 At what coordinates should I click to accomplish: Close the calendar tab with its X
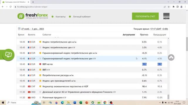click(28, 2)
